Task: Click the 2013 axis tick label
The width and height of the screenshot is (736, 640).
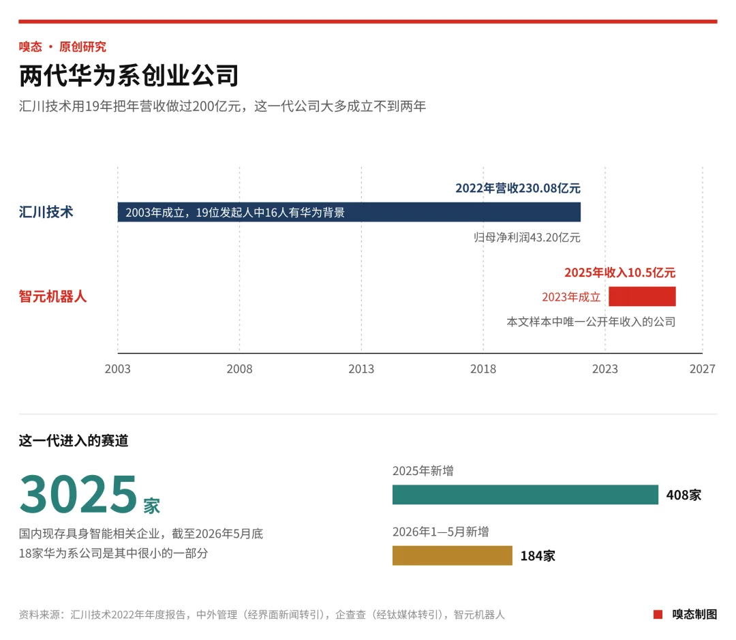Action: 361,369
